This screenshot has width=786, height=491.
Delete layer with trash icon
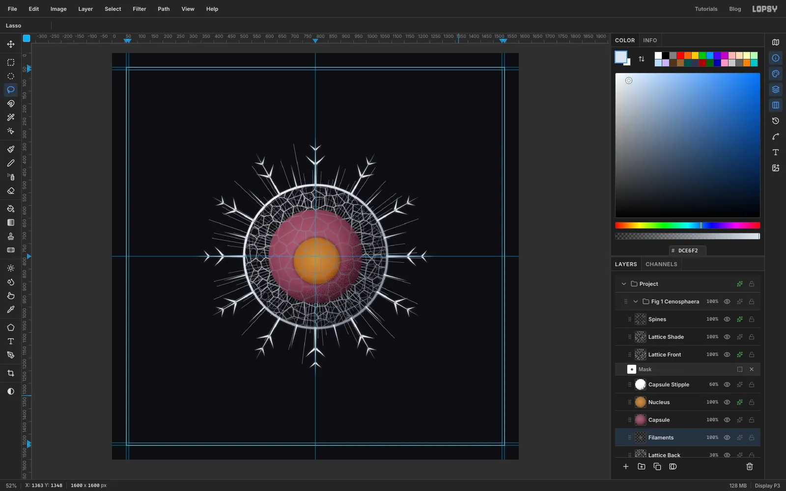coord(750,466)
